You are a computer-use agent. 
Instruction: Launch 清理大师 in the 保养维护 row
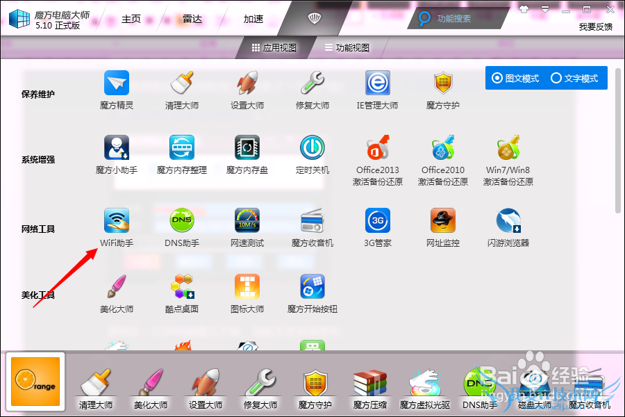[x=182, y=83]
